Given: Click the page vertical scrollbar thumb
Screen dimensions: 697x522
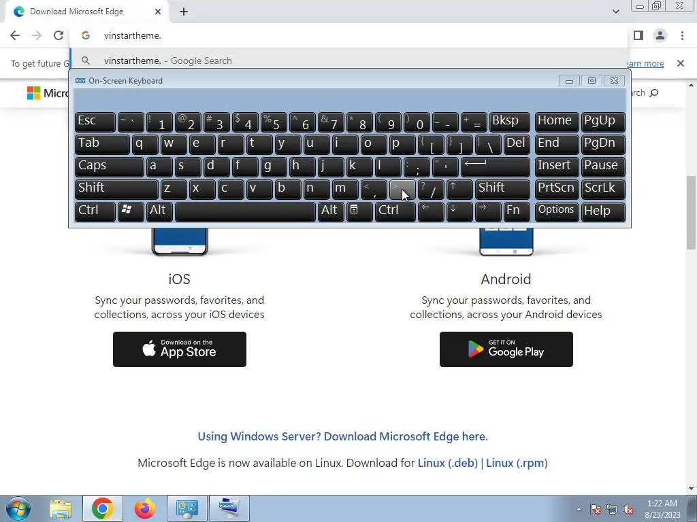Looking at the screenshot, I should 692,212.
